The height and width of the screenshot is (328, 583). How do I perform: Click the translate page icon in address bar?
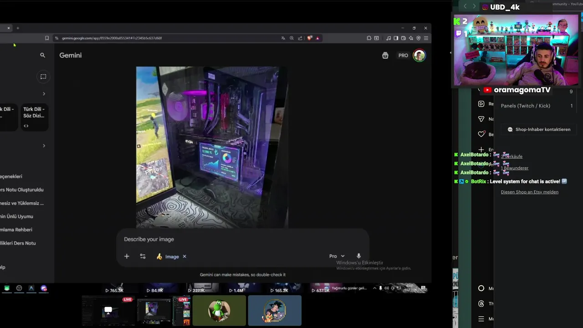pyautogui.click(x=283, y=38)
